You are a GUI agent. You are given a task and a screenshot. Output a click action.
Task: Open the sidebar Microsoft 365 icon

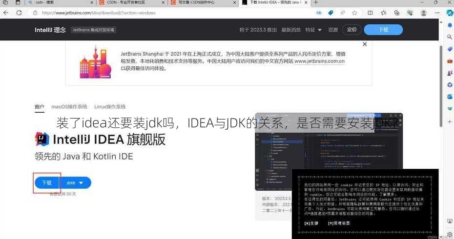(450, 85)
